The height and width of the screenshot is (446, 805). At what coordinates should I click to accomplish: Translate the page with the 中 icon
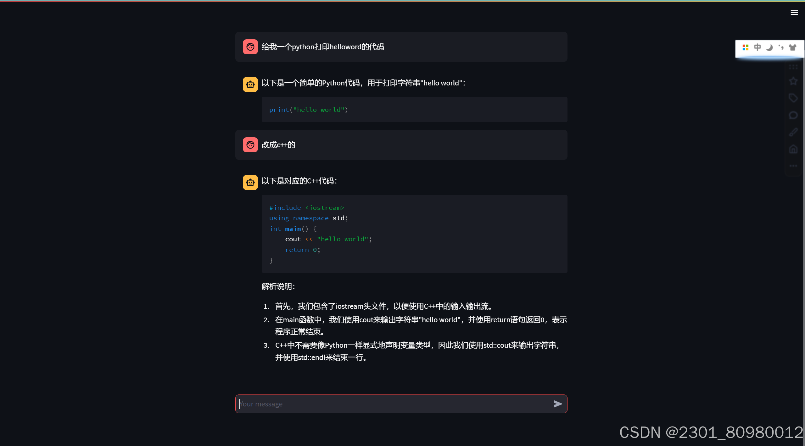(757, 47)
